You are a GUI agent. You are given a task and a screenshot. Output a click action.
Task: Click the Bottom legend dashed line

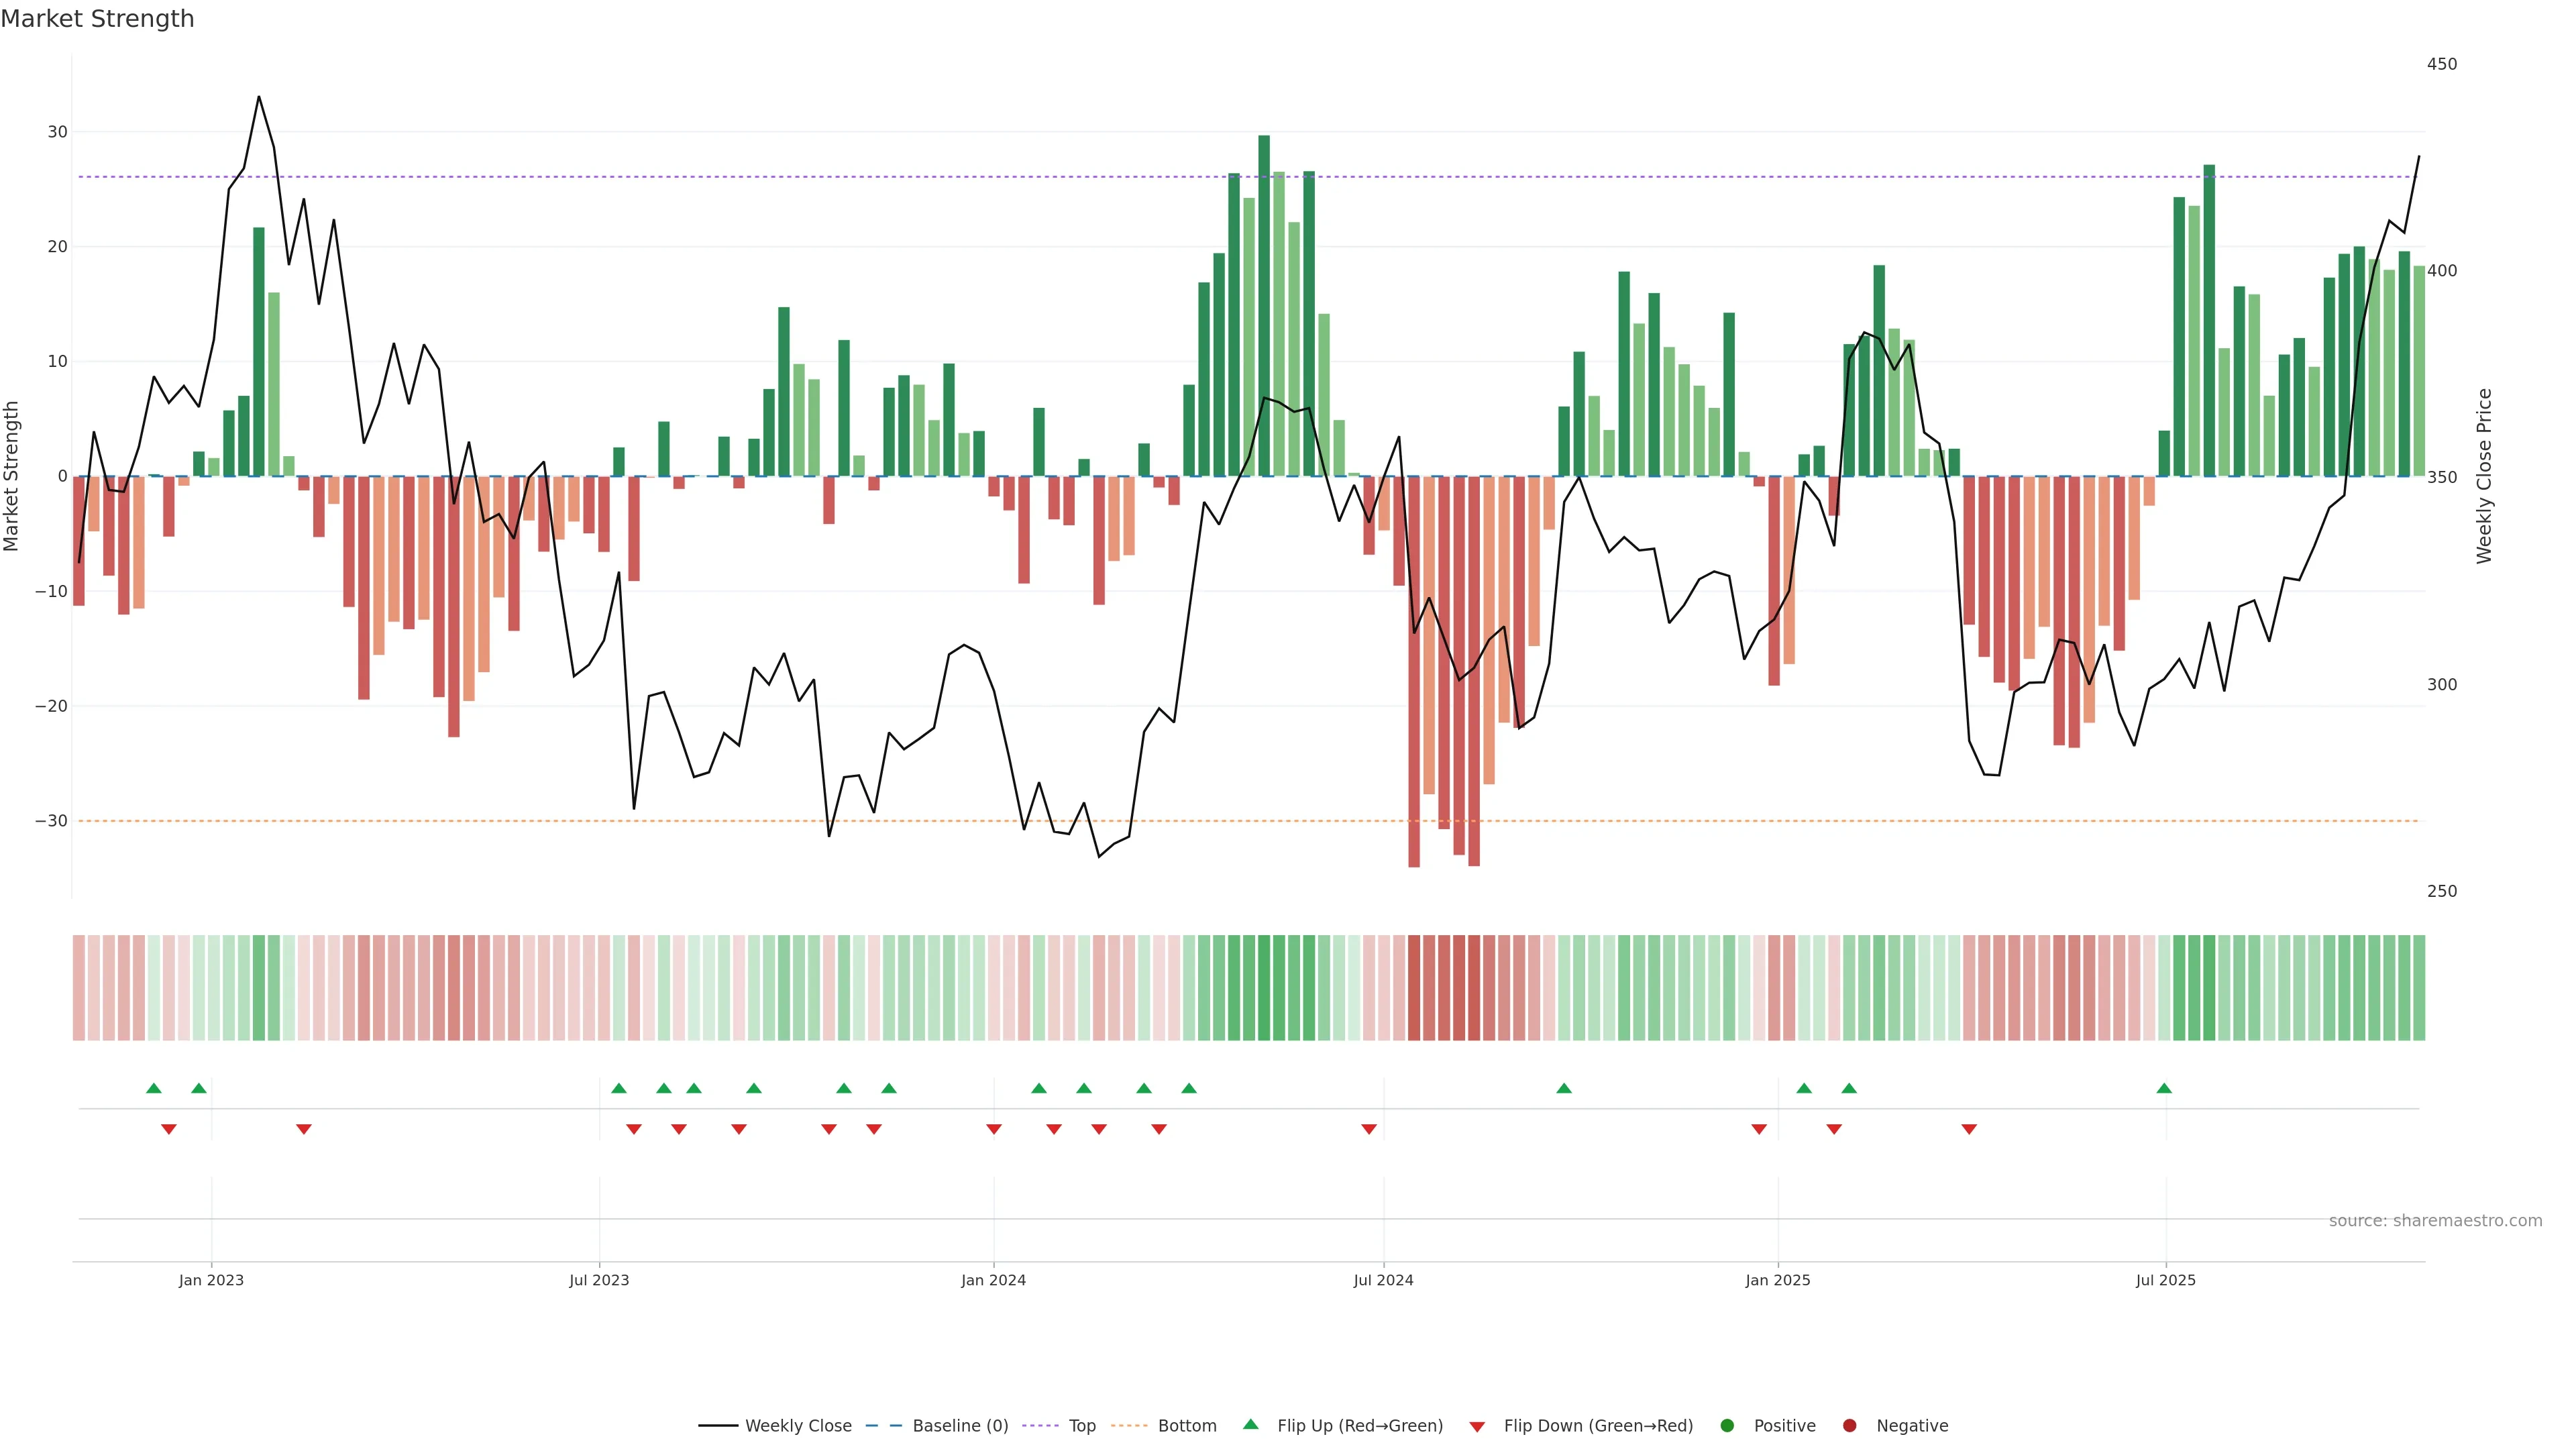point(1129,1426)
